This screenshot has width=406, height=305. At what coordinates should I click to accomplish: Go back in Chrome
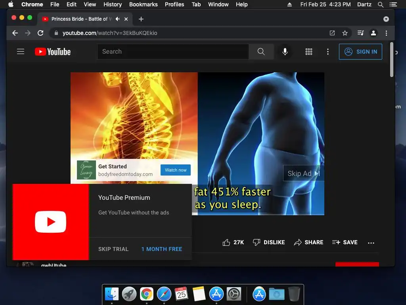(15, 33)
